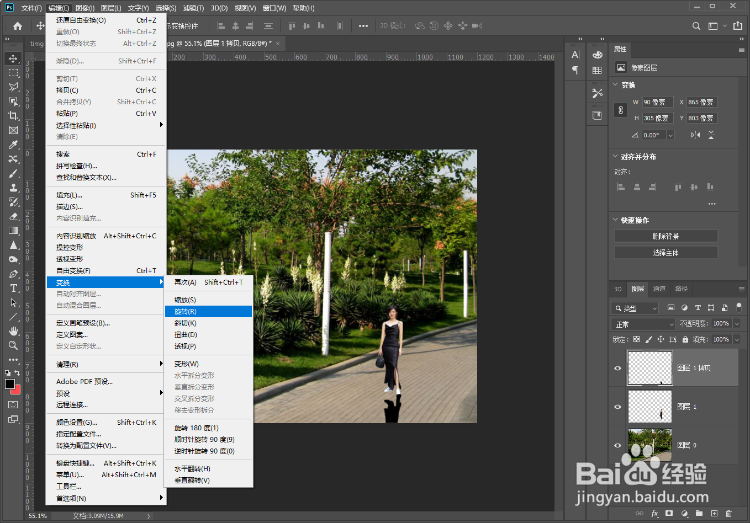
Task: Select the Pen tool
Action: (x=13, y=274)
